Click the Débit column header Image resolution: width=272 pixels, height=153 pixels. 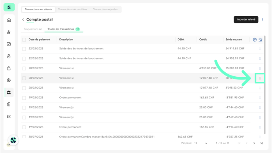coord(181,40)
